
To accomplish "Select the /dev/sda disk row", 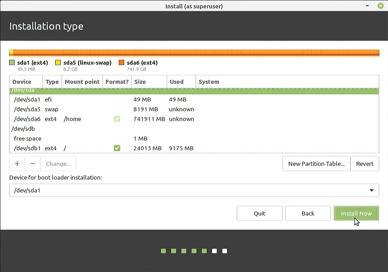I will [x=194, y=91].
